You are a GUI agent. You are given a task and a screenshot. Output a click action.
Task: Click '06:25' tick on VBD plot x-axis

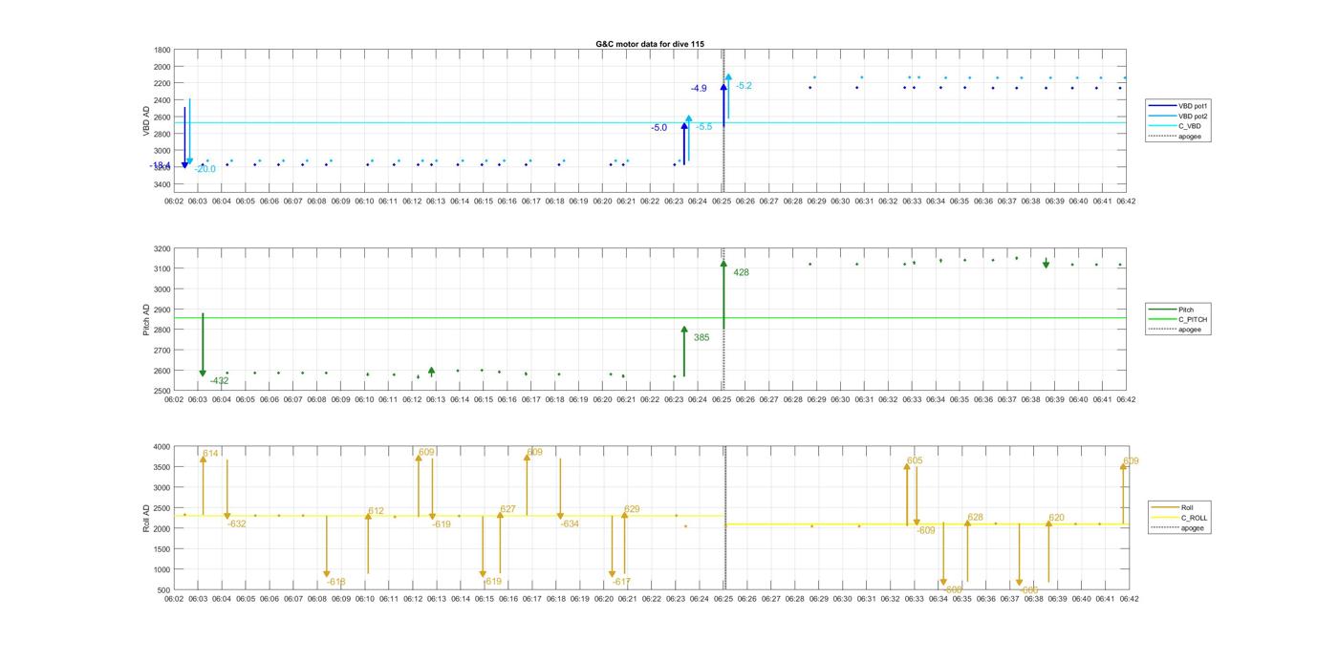(x=722, y=202)
